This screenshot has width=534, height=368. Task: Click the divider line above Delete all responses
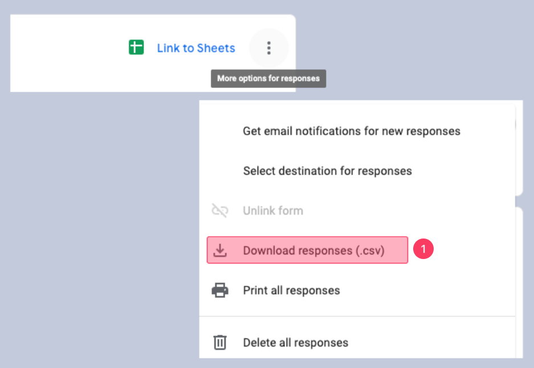(357, 316)
